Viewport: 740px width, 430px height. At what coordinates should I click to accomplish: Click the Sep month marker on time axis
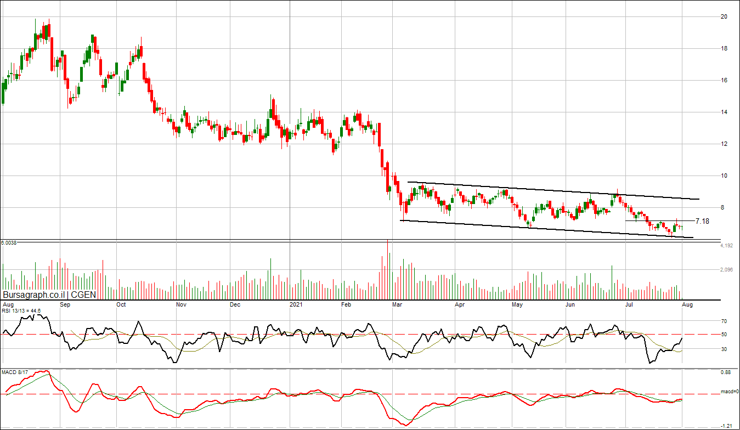65,304
